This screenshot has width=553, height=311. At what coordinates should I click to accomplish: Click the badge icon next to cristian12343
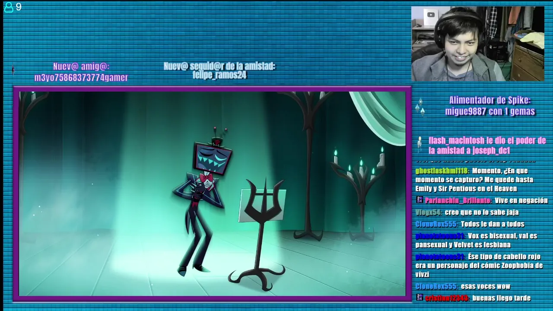(x=420, y=298)
